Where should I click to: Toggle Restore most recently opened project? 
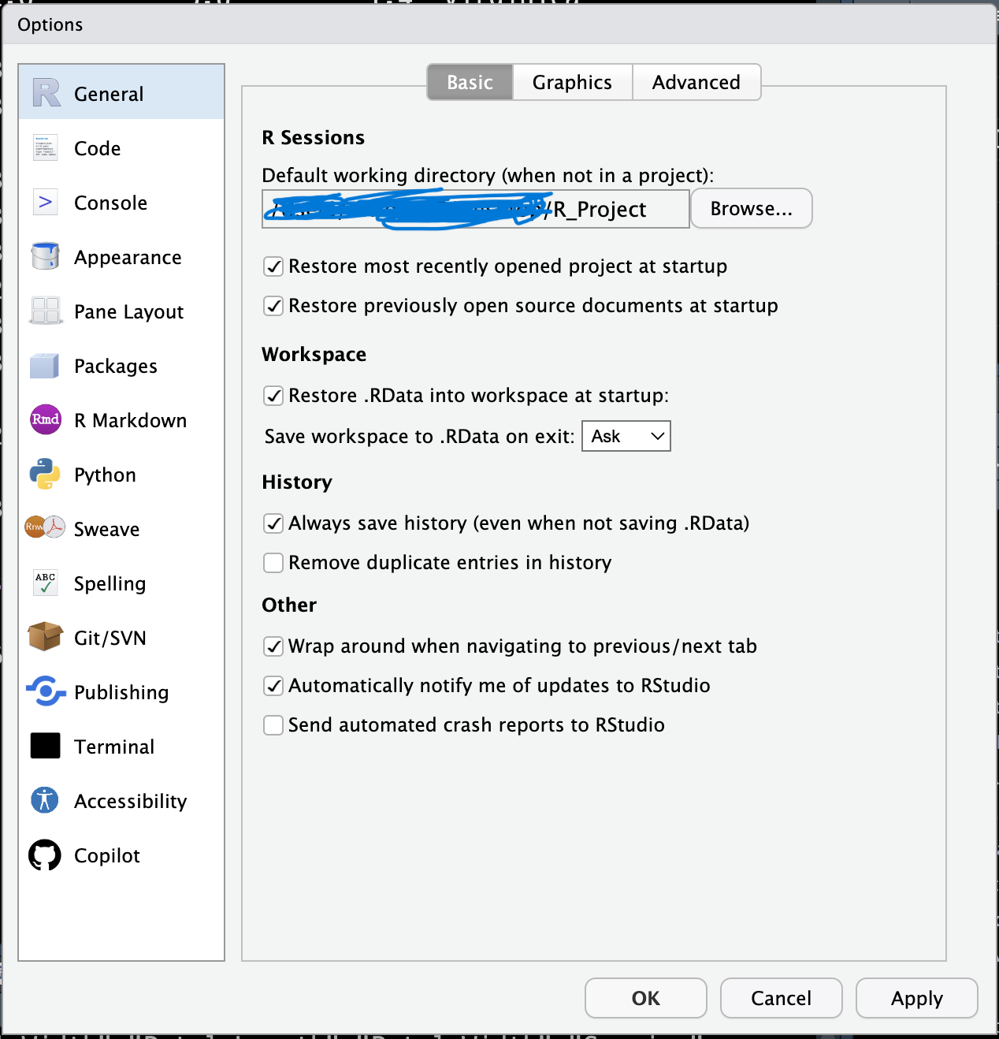(x=273, y=266)
